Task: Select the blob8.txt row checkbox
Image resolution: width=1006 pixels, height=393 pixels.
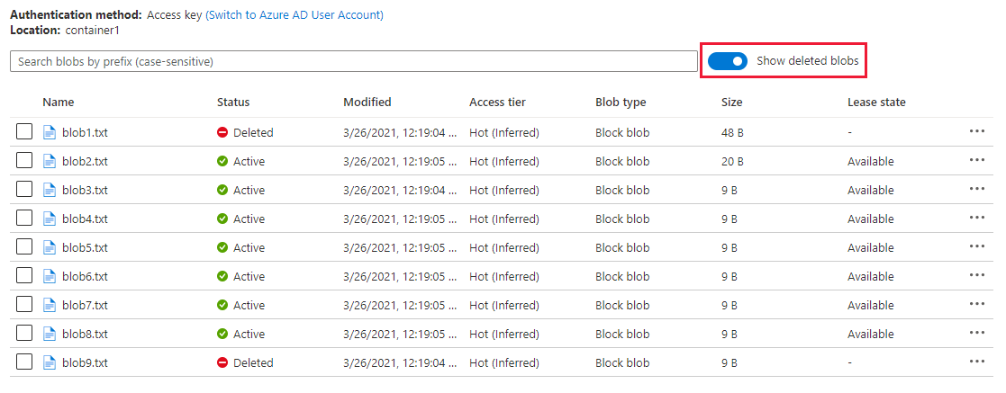Action: (24, 334)
